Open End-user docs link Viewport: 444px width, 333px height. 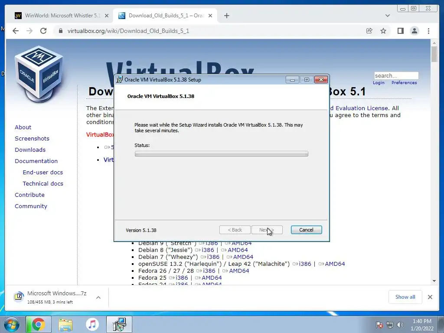(43, 173)
